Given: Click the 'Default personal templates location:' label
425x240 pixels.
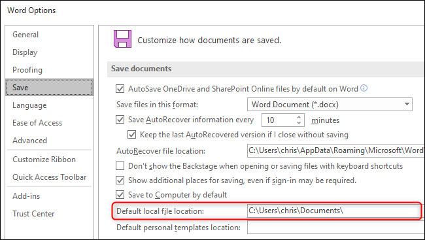Looking at the screenshot, I should [x=178, y=228].
